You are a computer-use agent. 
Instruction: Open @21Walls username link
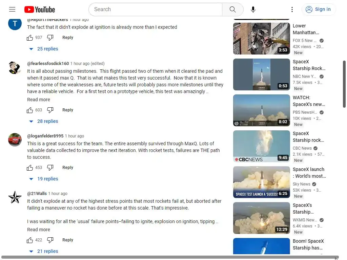37,193
